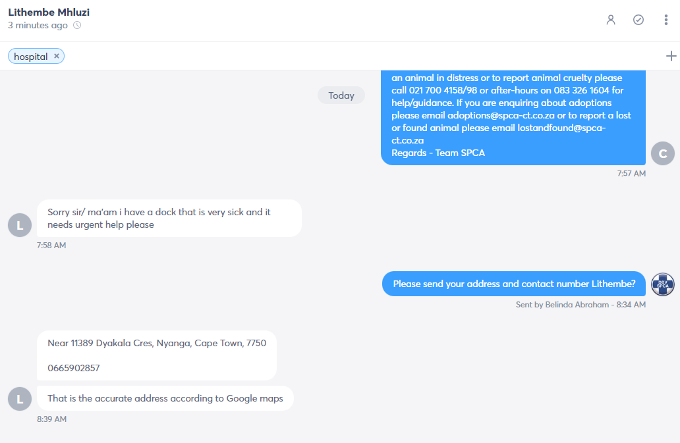Click the SPCA logo agent avatar

tap(663, 284)
